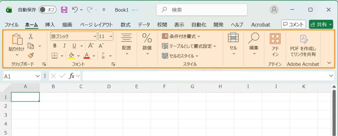Switch to the 表示 tab
Image resolution: width=338 pixels, height=136 pixels.
click(x=179, y=25)
